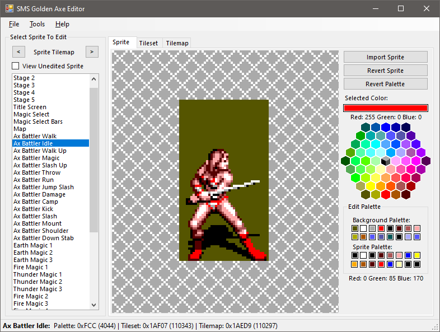Screen dimensions: 440x332
Task: Select the gray swatch in Background Palette
Action: tap(372, 228)
